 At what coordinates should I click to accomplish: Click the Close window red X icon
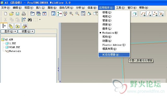tap(44, 14)
